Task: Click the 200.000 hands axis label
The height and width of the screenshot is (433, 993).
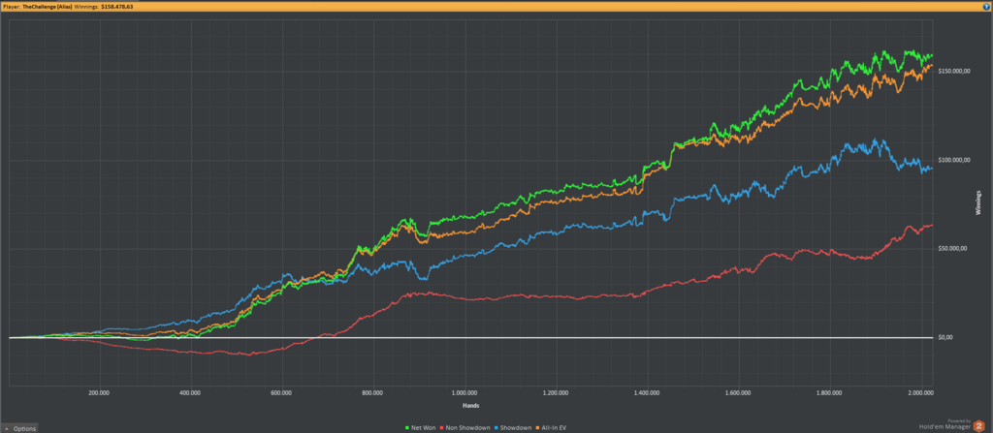Action: coord(100,392)
